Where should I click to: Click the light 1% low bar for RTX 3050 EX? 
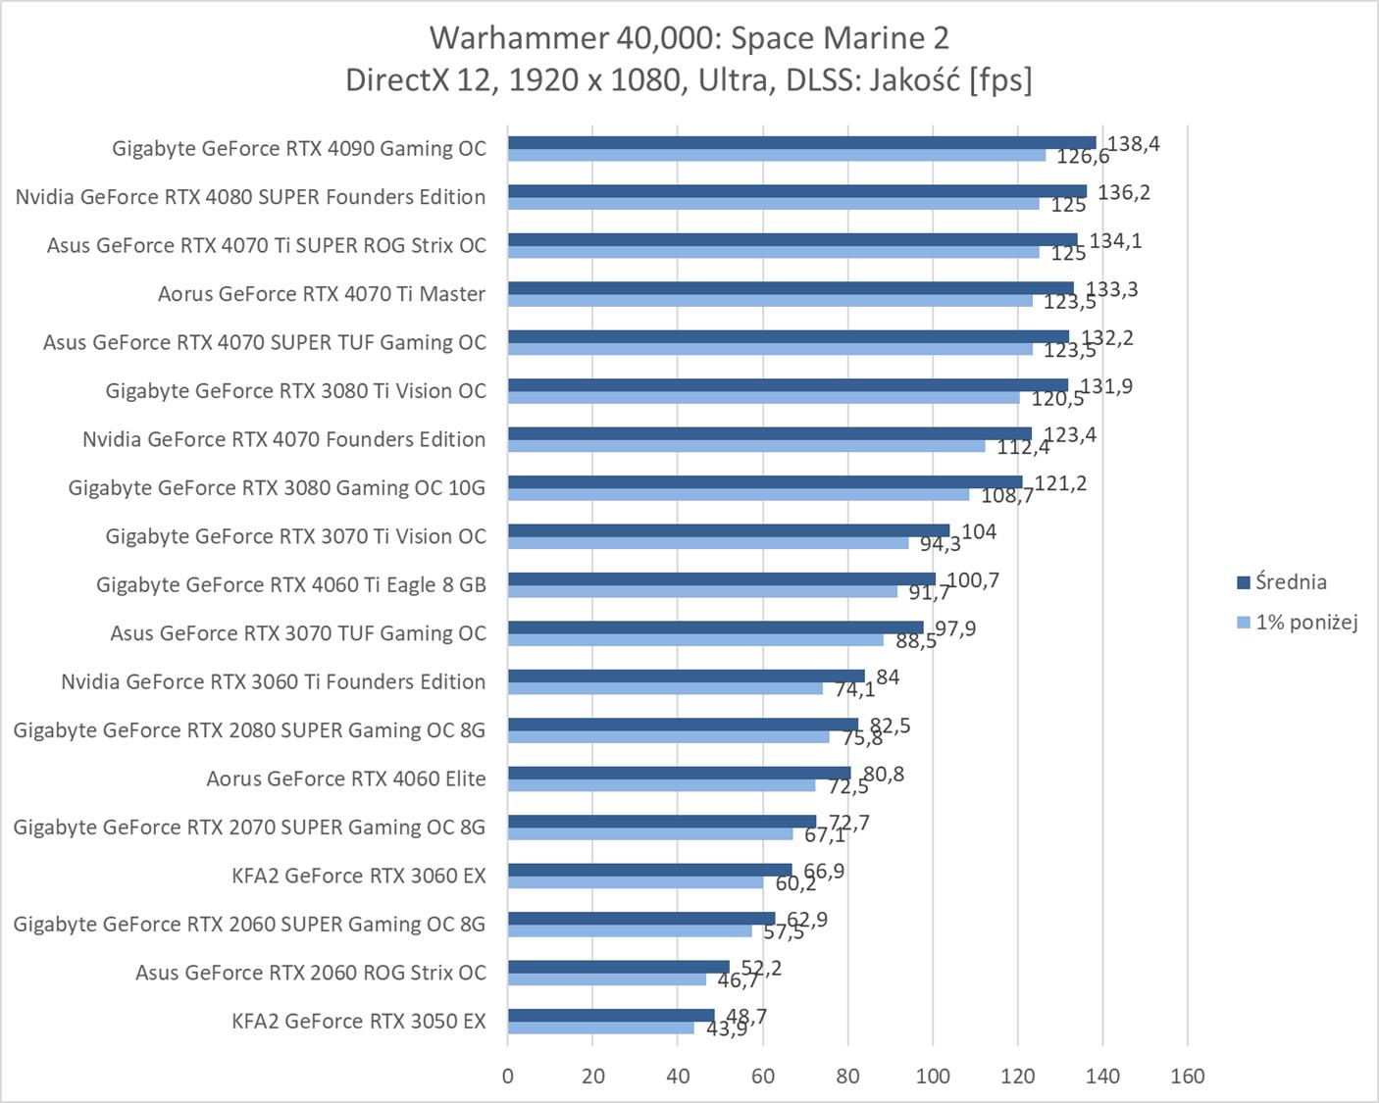point(600,1028)
